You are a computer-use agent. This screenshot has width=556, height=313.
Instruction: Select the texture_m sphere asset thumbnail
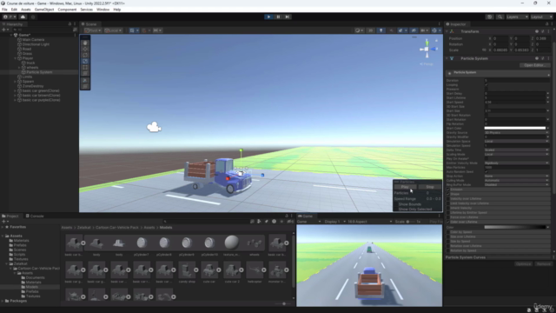[232, 243]
